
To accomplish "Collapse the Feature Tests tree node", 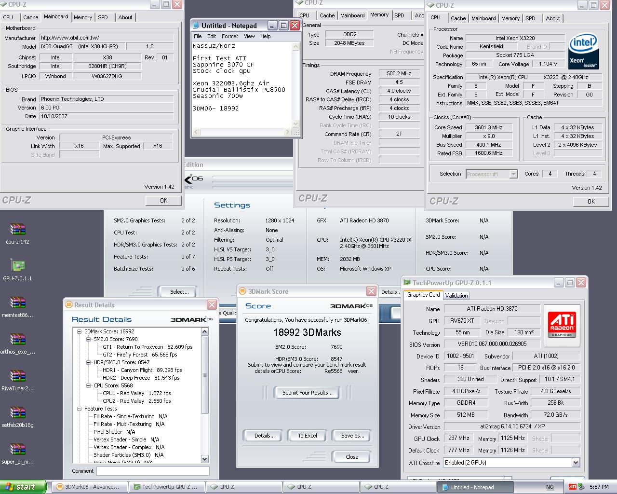I will pos(80,409).
